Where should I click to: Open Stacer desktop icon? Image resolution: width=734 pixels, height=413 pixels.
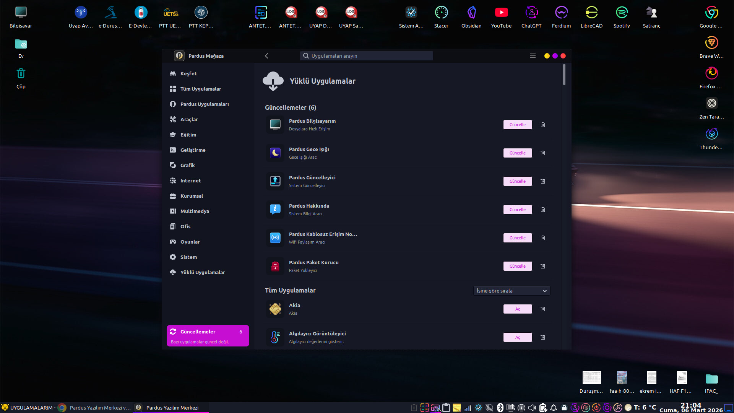tap(441, 13)
